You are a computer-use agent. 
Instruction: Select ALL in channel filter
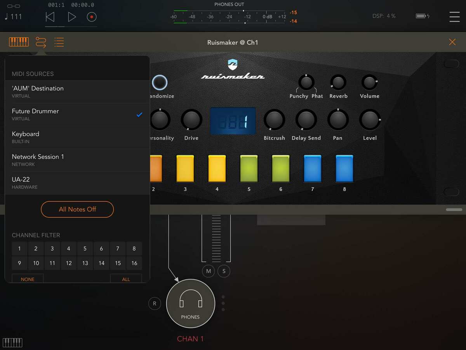(126, 278)
